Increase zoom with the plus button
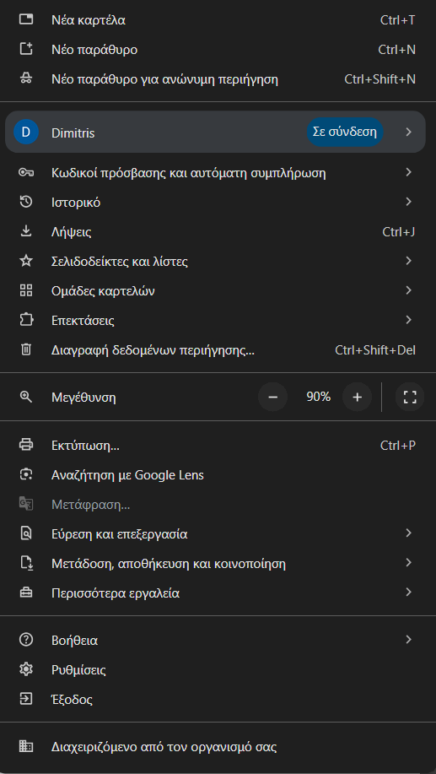436x774 pixels. (357, 397)
